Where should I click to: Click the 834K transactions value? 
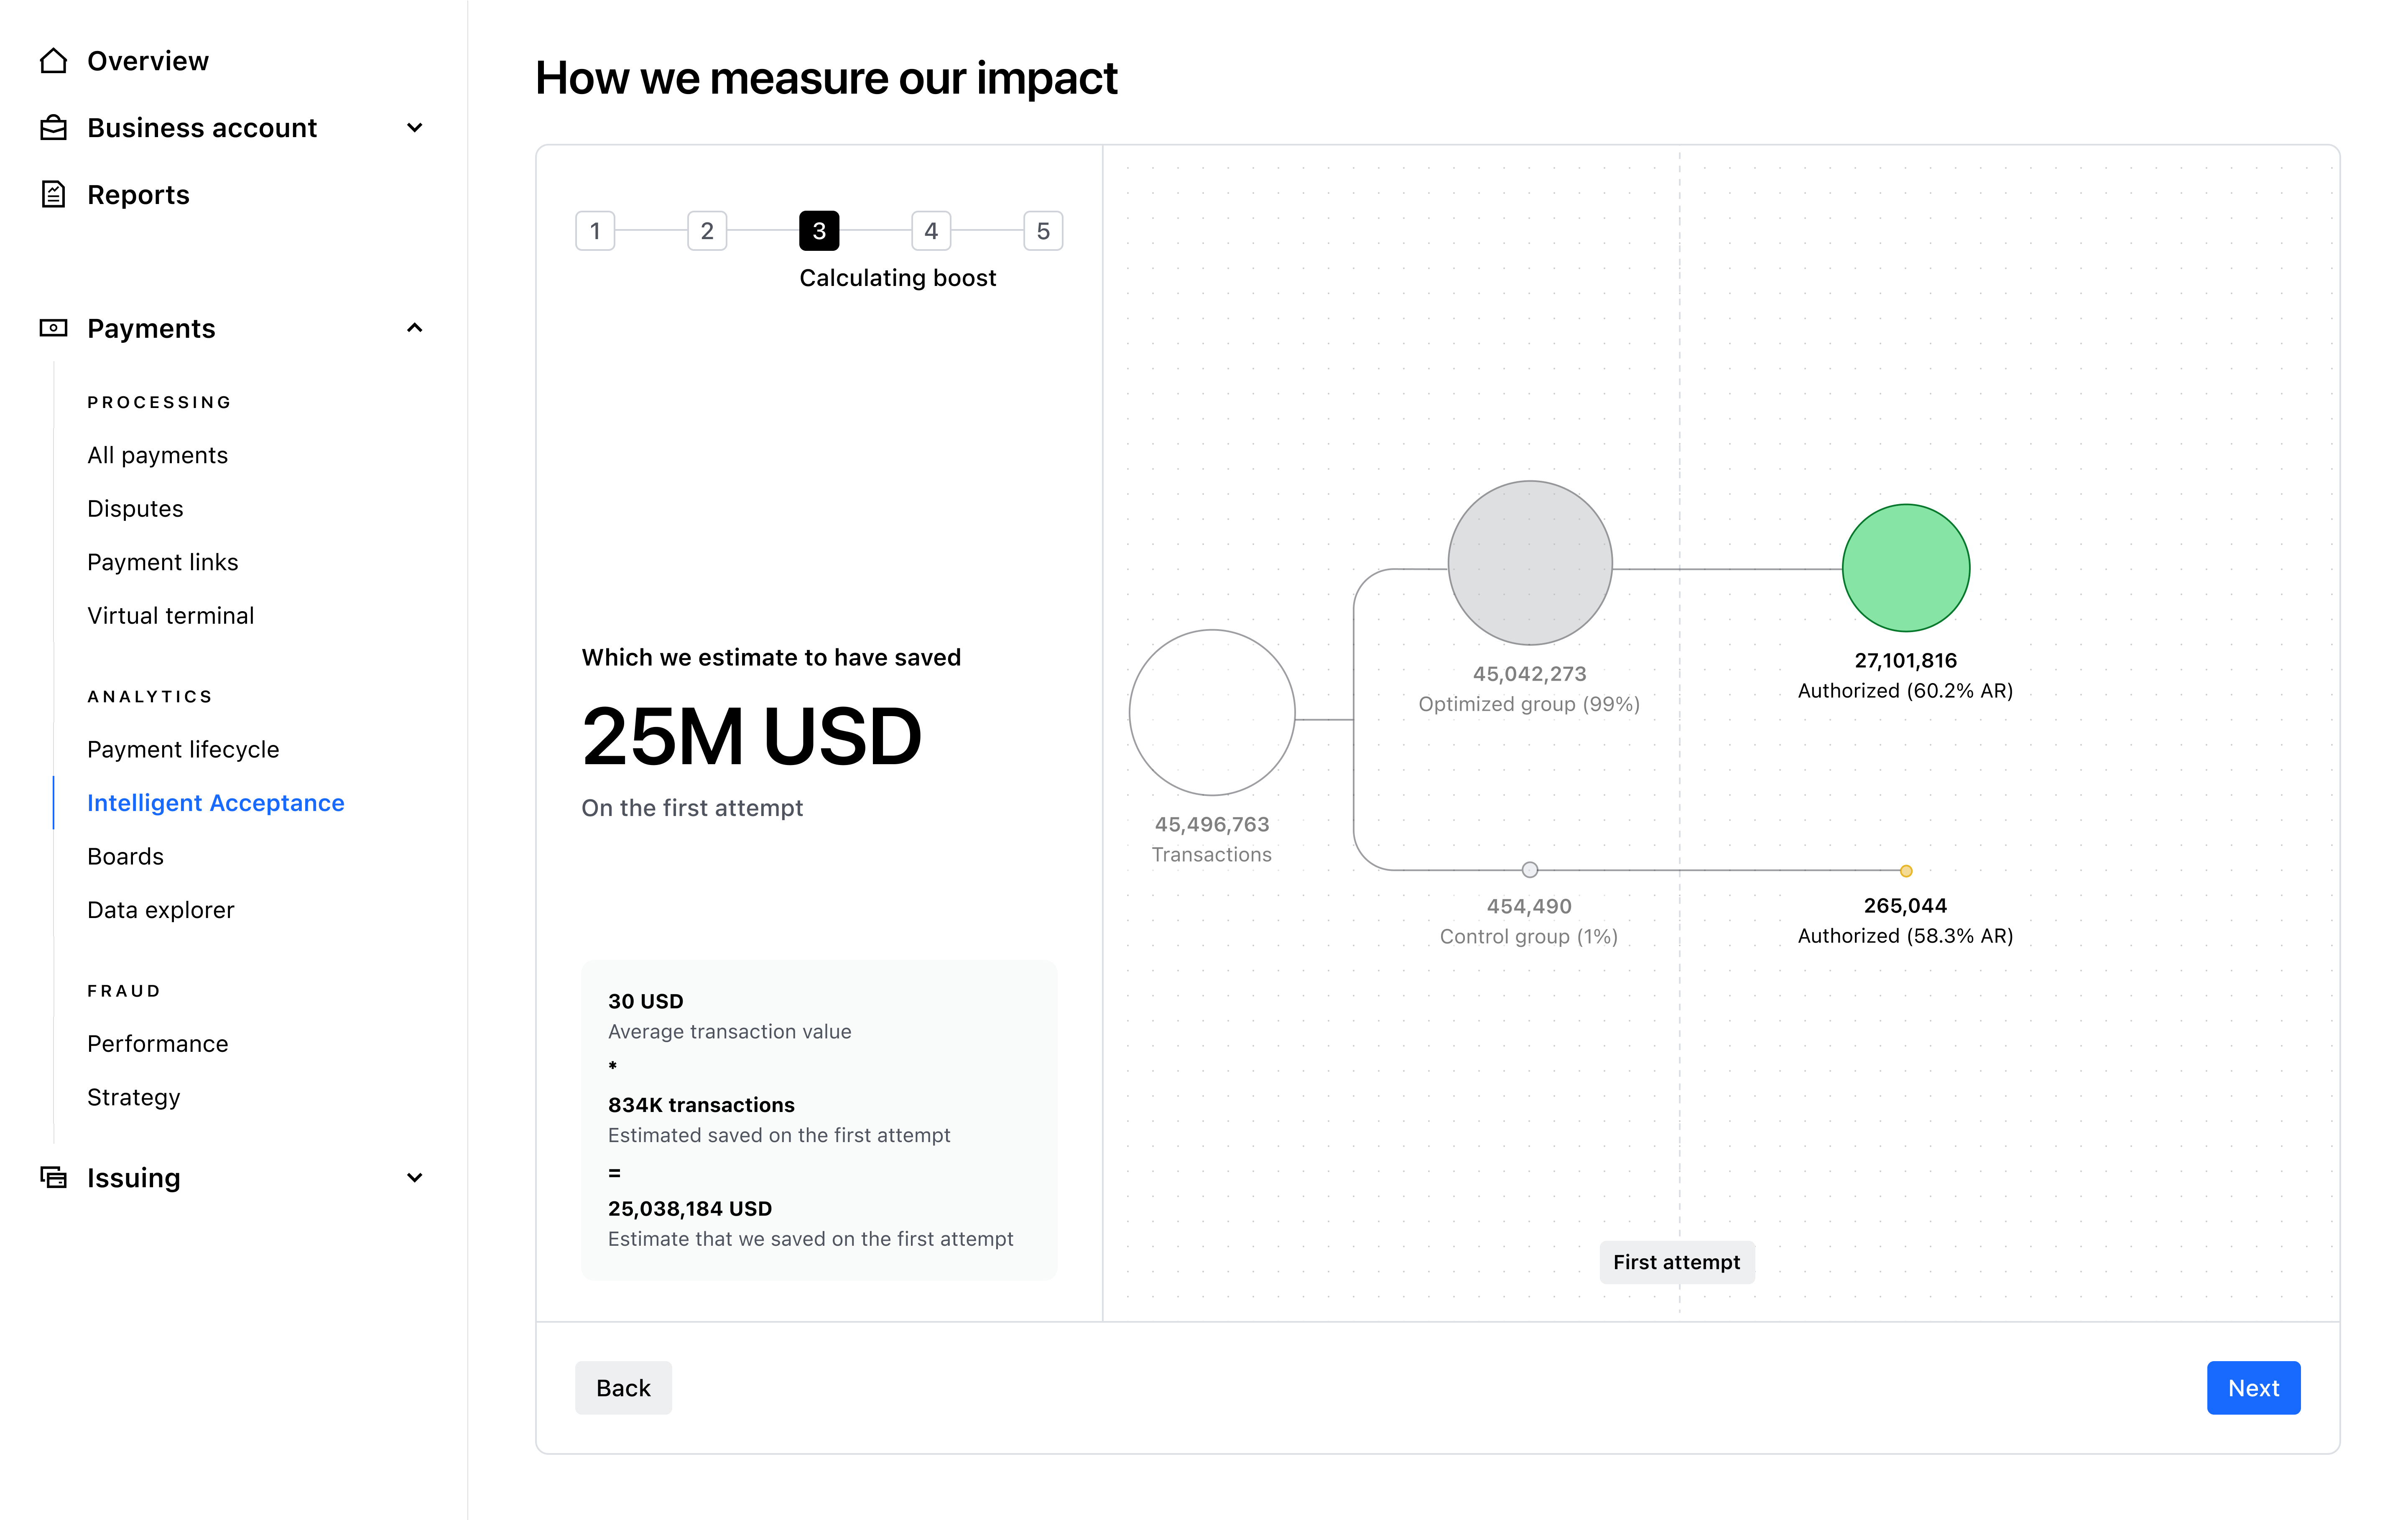701,1105
